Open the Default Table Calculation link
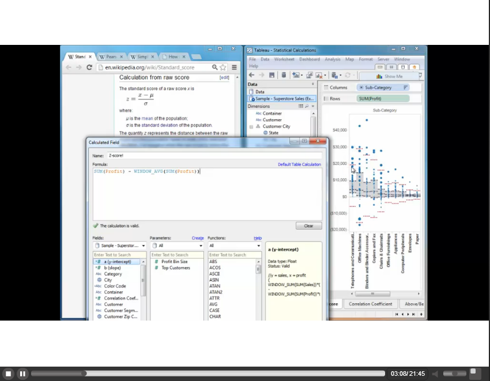490x381 pixels. [x=299, y=165]
